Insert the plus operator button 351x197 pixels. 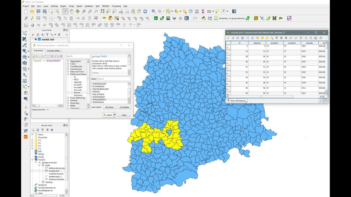pos(37,56)
